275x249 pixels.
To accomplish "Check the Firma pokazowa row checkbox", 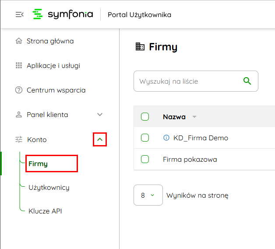I will pos(145,159).
